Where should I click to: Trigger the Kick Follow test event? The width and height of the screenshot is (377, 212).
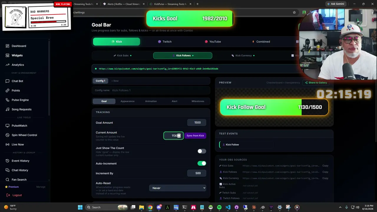(x=247, y=145)
